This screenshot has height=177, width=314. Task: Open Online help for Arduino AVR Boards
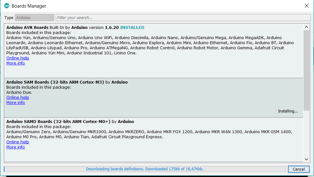[18, 58]
